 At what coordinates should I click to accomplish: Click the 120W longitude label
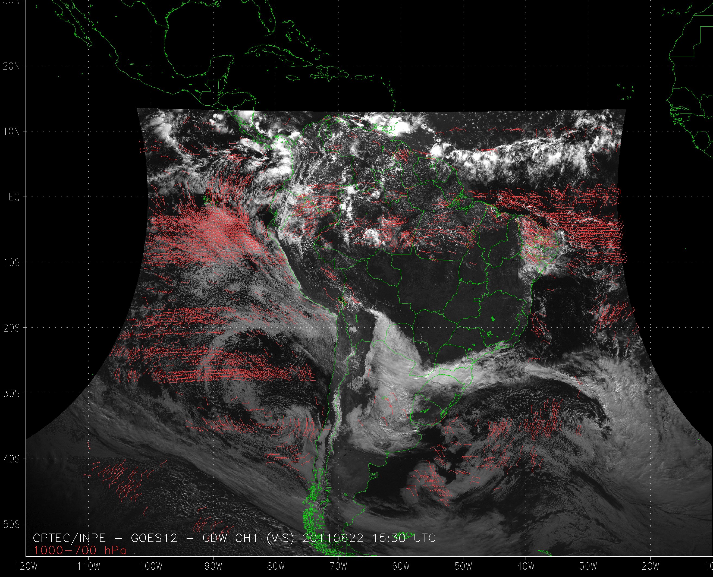coord(26,566)
